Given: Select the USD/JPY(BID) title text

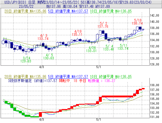Looking at the screenshot, I should point(15,2).
